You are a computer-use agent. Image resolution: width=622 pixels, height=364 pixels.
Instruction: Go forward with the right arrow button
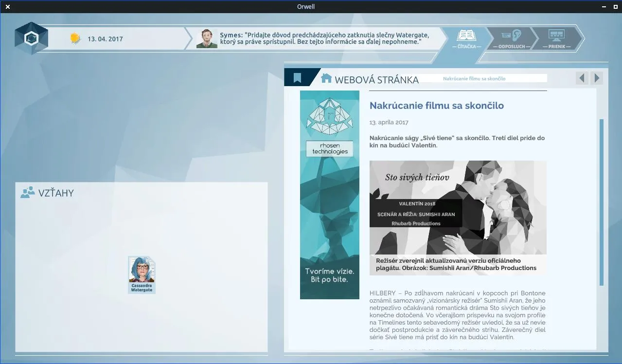pyautogui.click(x=597, y=78)
